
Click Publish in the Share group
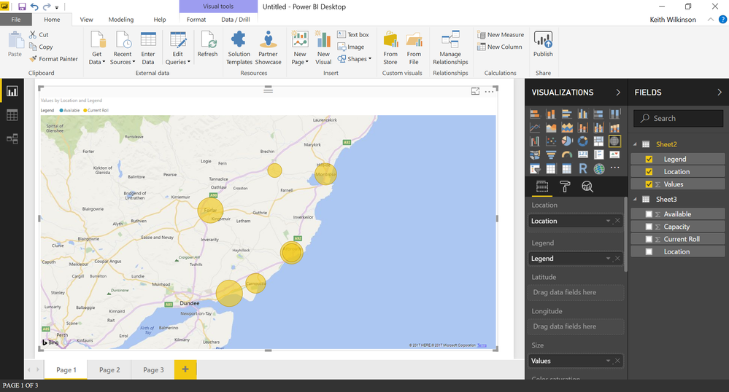543,44
